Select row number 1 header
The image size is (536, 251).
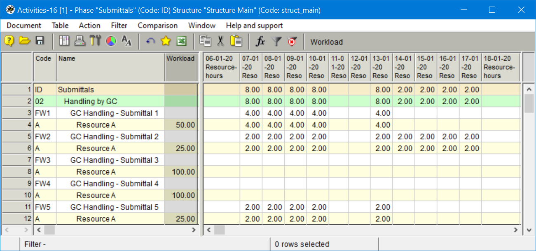[17, 89]
